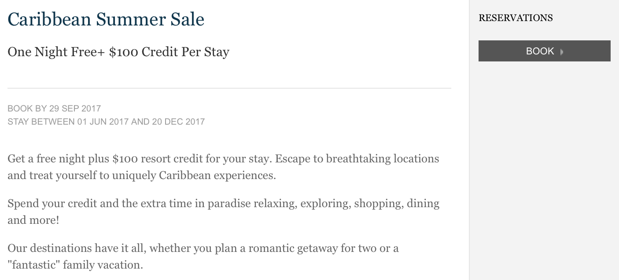
Task: Click the phrase 'breathtaking locations'
Action: point(383,158)
